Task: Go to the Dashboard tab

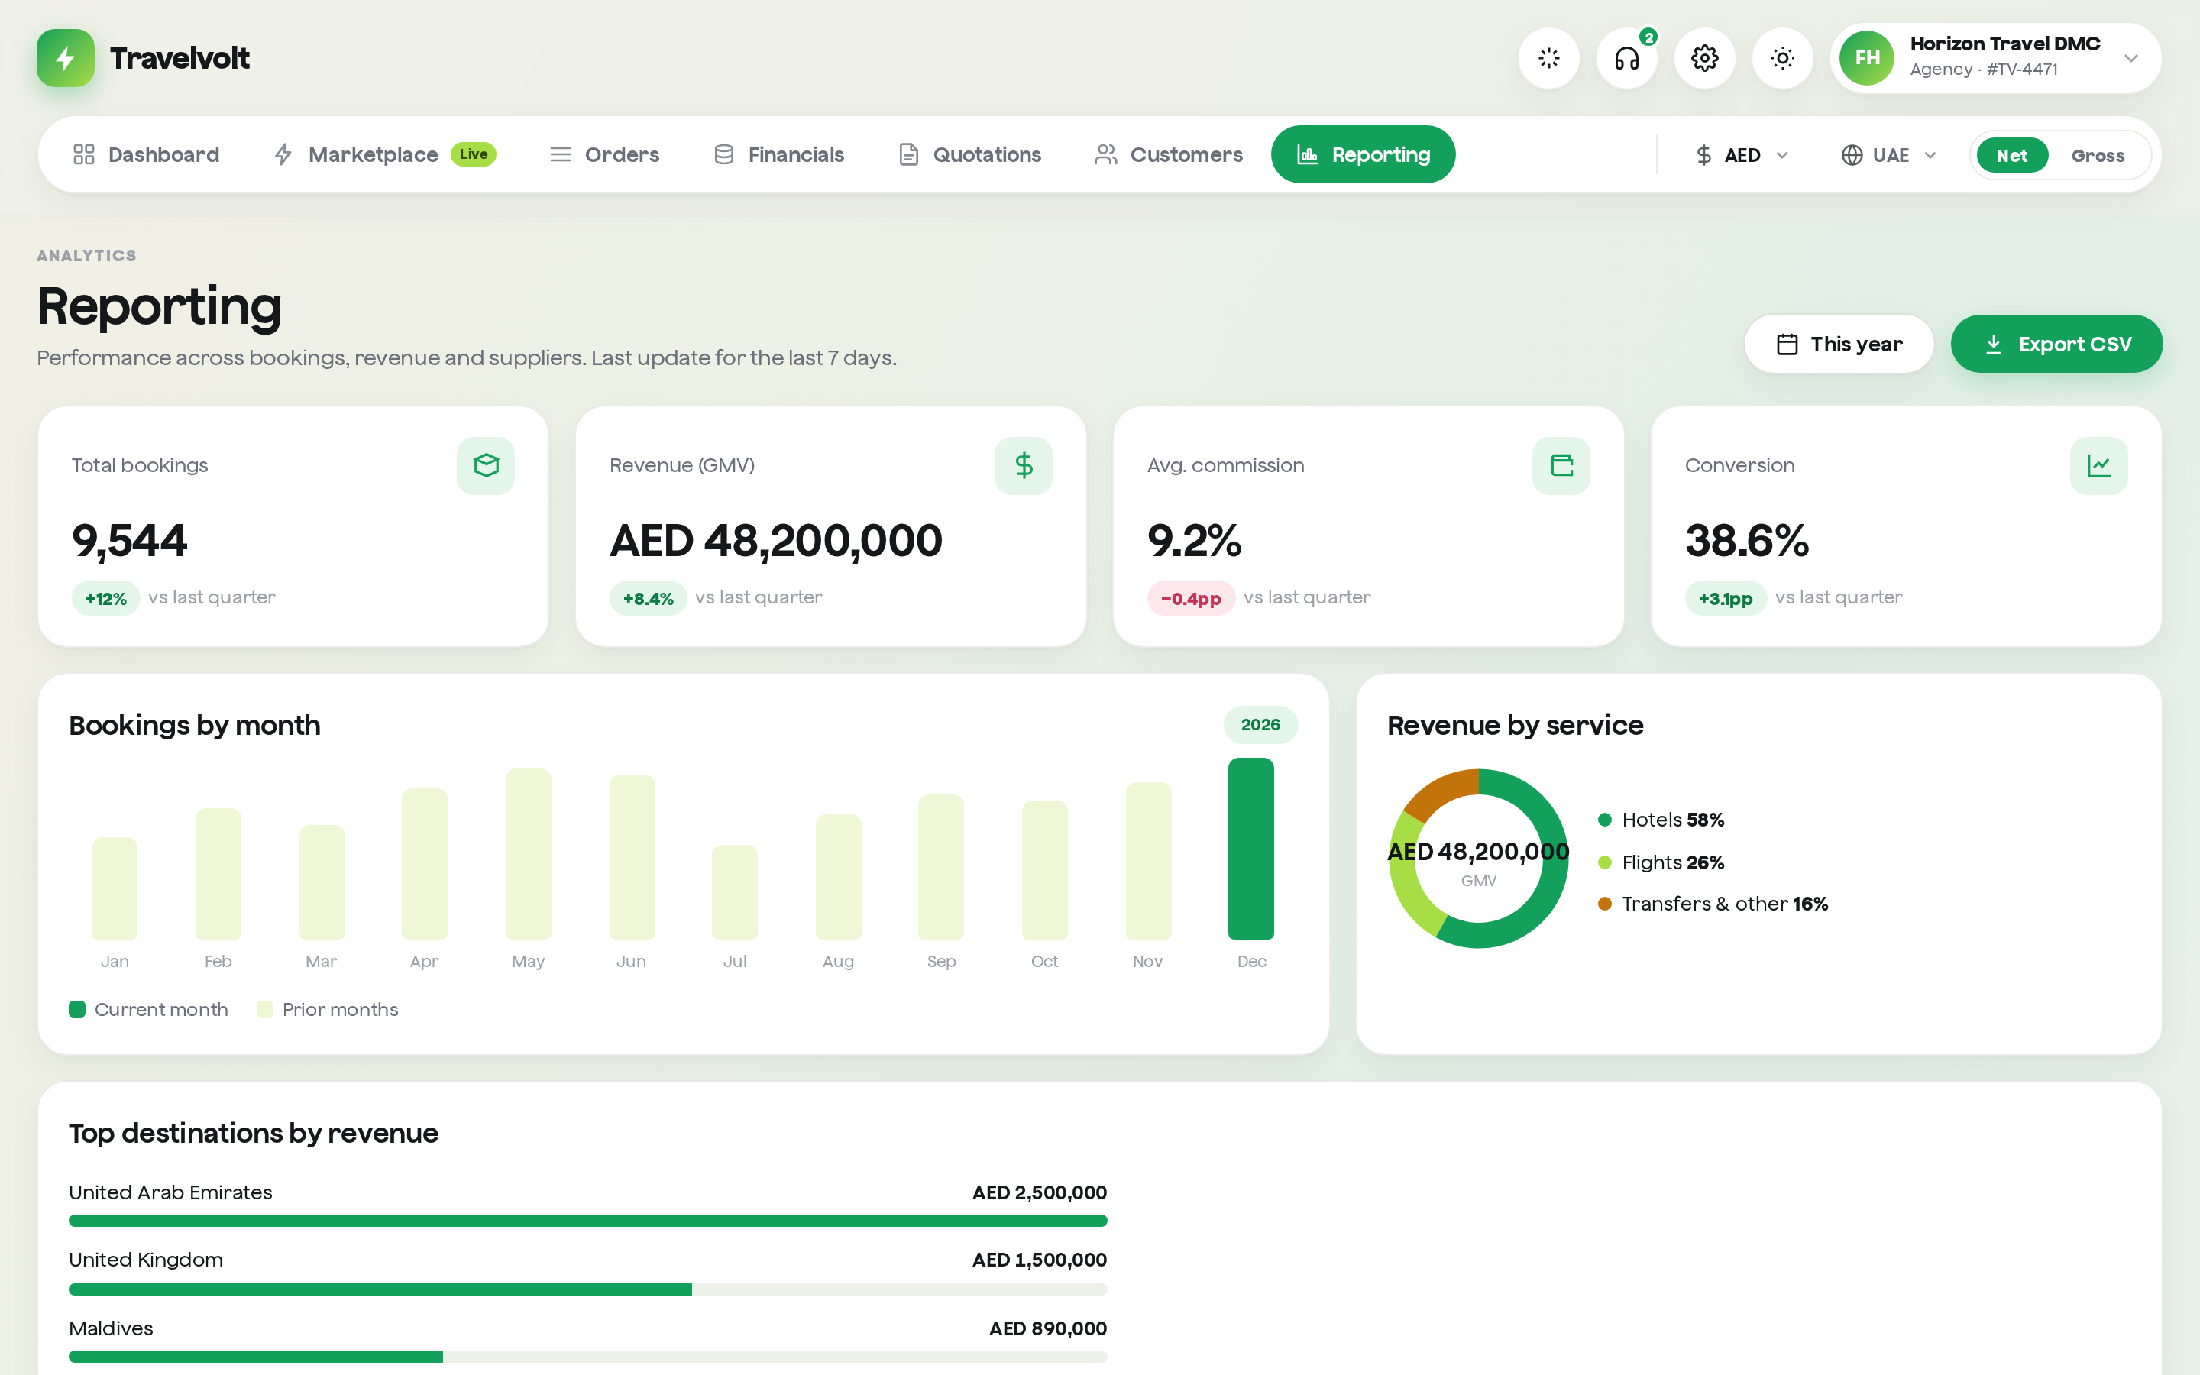Action: pos(147,154)
